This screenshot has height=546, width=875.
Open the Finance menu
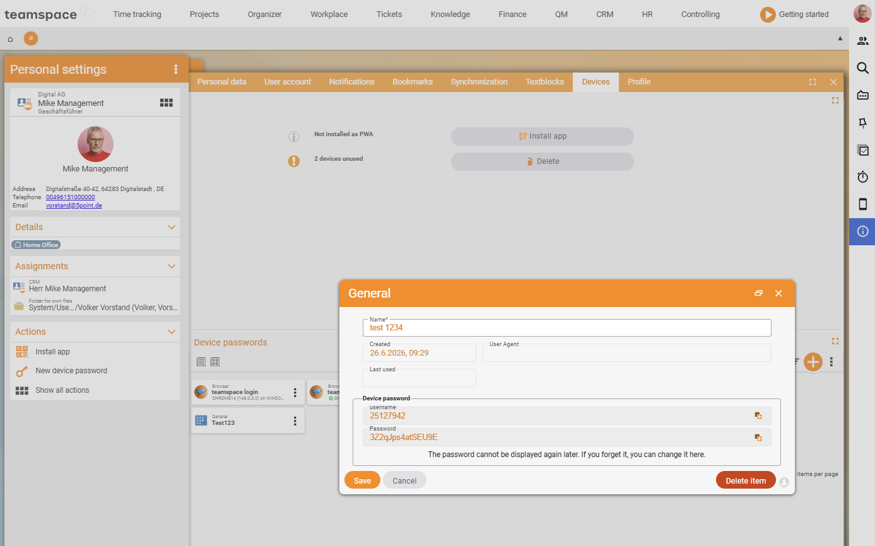pos(512,14)
